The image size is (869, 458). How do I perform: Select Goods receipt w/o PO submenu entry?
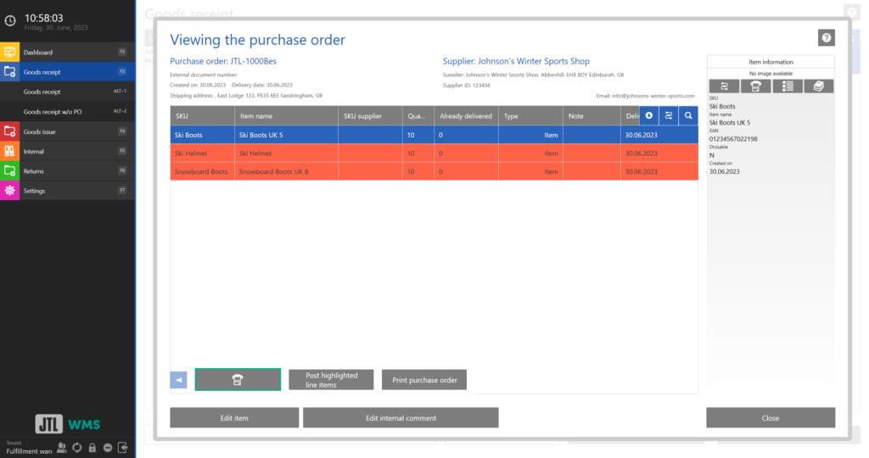click(x=53, y=111)
